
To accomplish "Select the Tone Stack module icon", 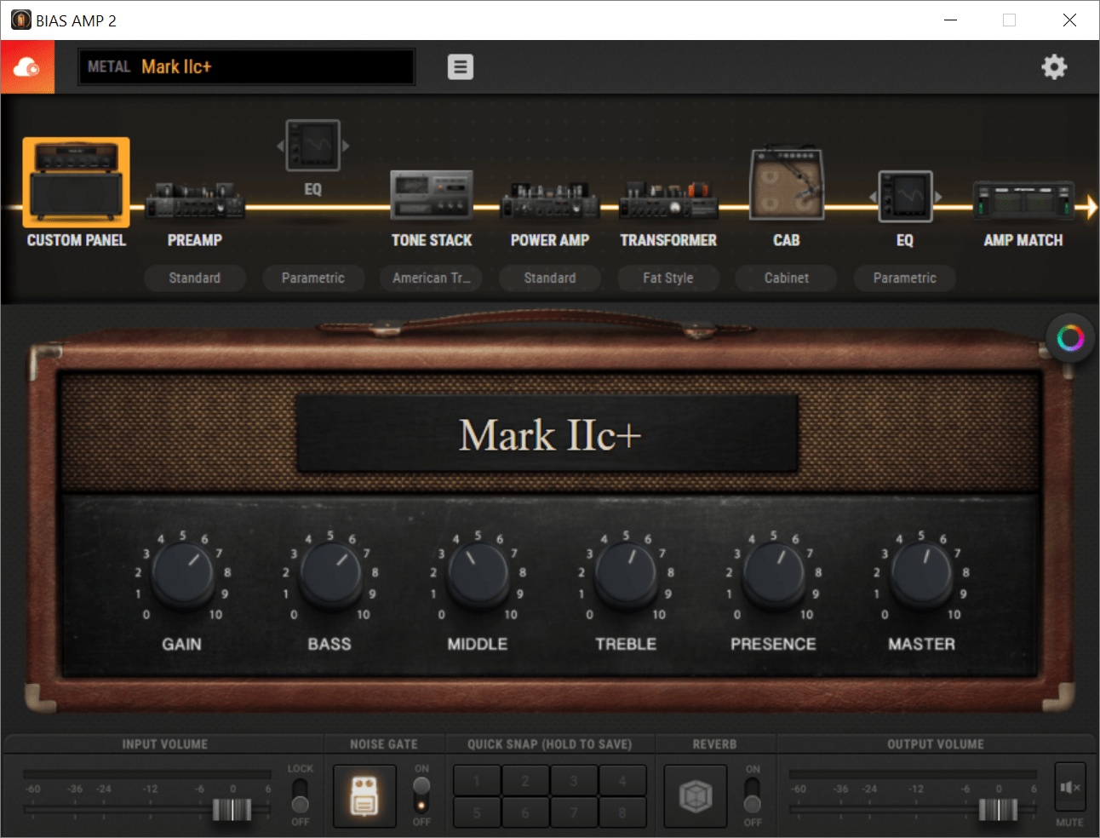I will [x=432, y=194].
